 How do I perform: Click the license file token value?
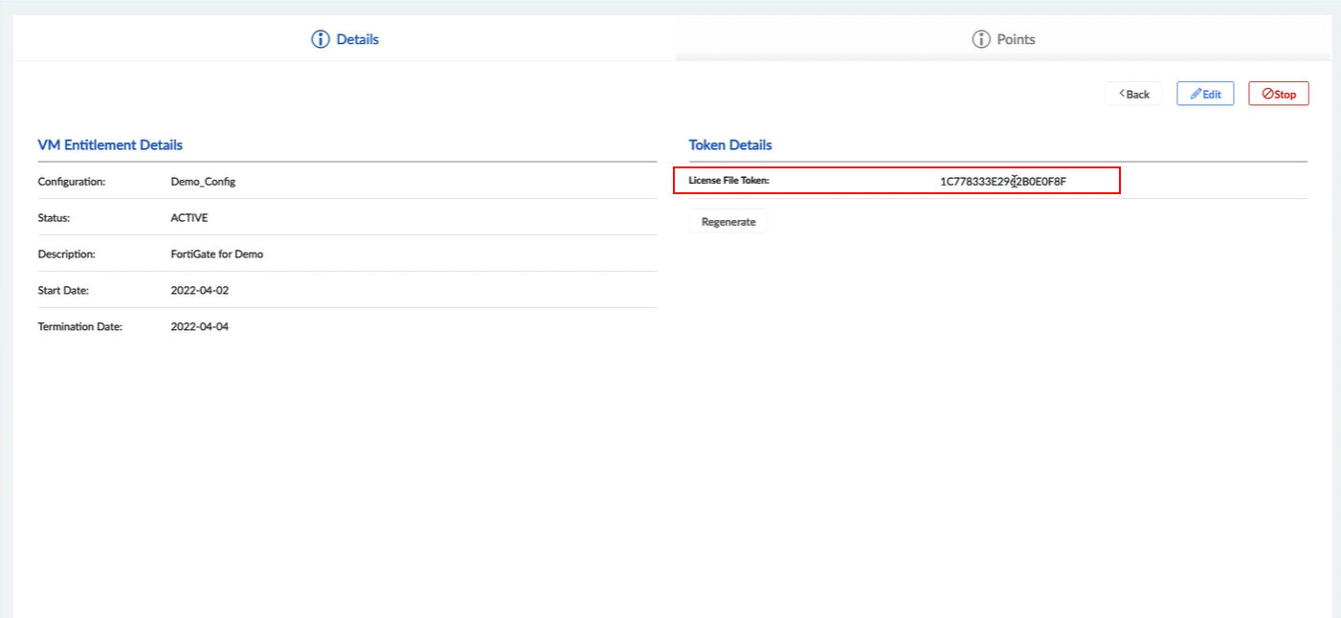point(1002,181)
